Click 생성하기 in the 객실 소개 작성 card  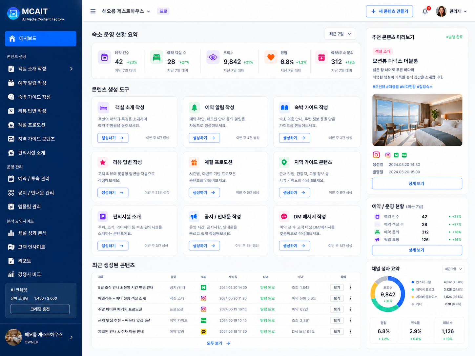[113, 138]
